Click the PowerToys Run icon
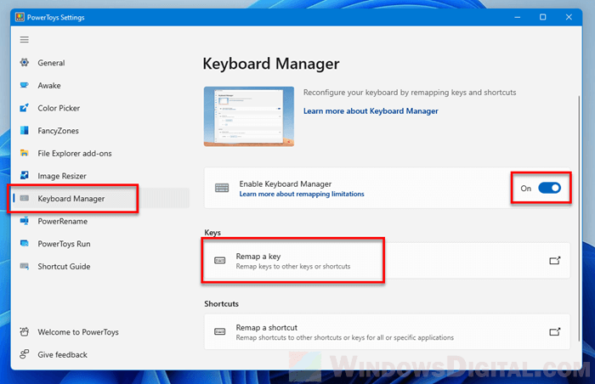This screenshot has width=595, height=384. tap(25, 244)
